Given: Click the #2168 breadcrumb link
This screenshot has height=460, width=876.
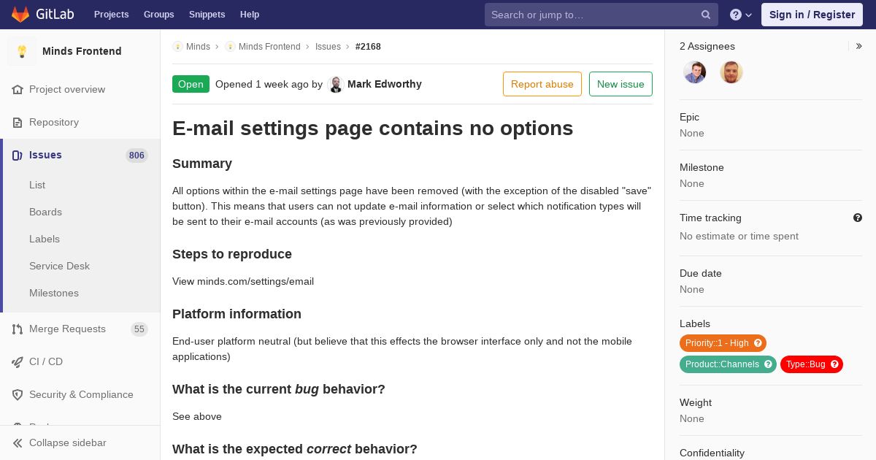Looking at the screenshot, I should click(x=368, y=47).
